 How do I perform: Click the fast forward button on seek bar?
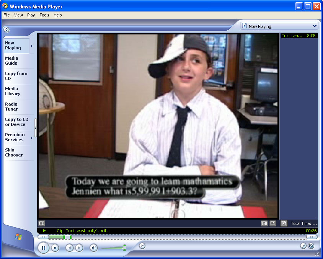pos(312,237)
